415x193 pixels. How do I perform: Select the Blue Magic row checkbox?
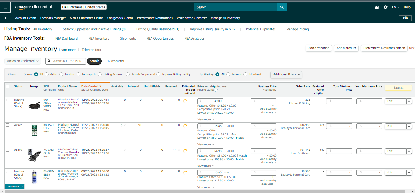[x=8, y=172]
